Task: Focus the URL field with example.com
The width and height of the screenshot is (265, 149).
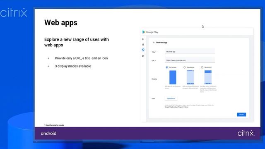Action: pos(190,60)
